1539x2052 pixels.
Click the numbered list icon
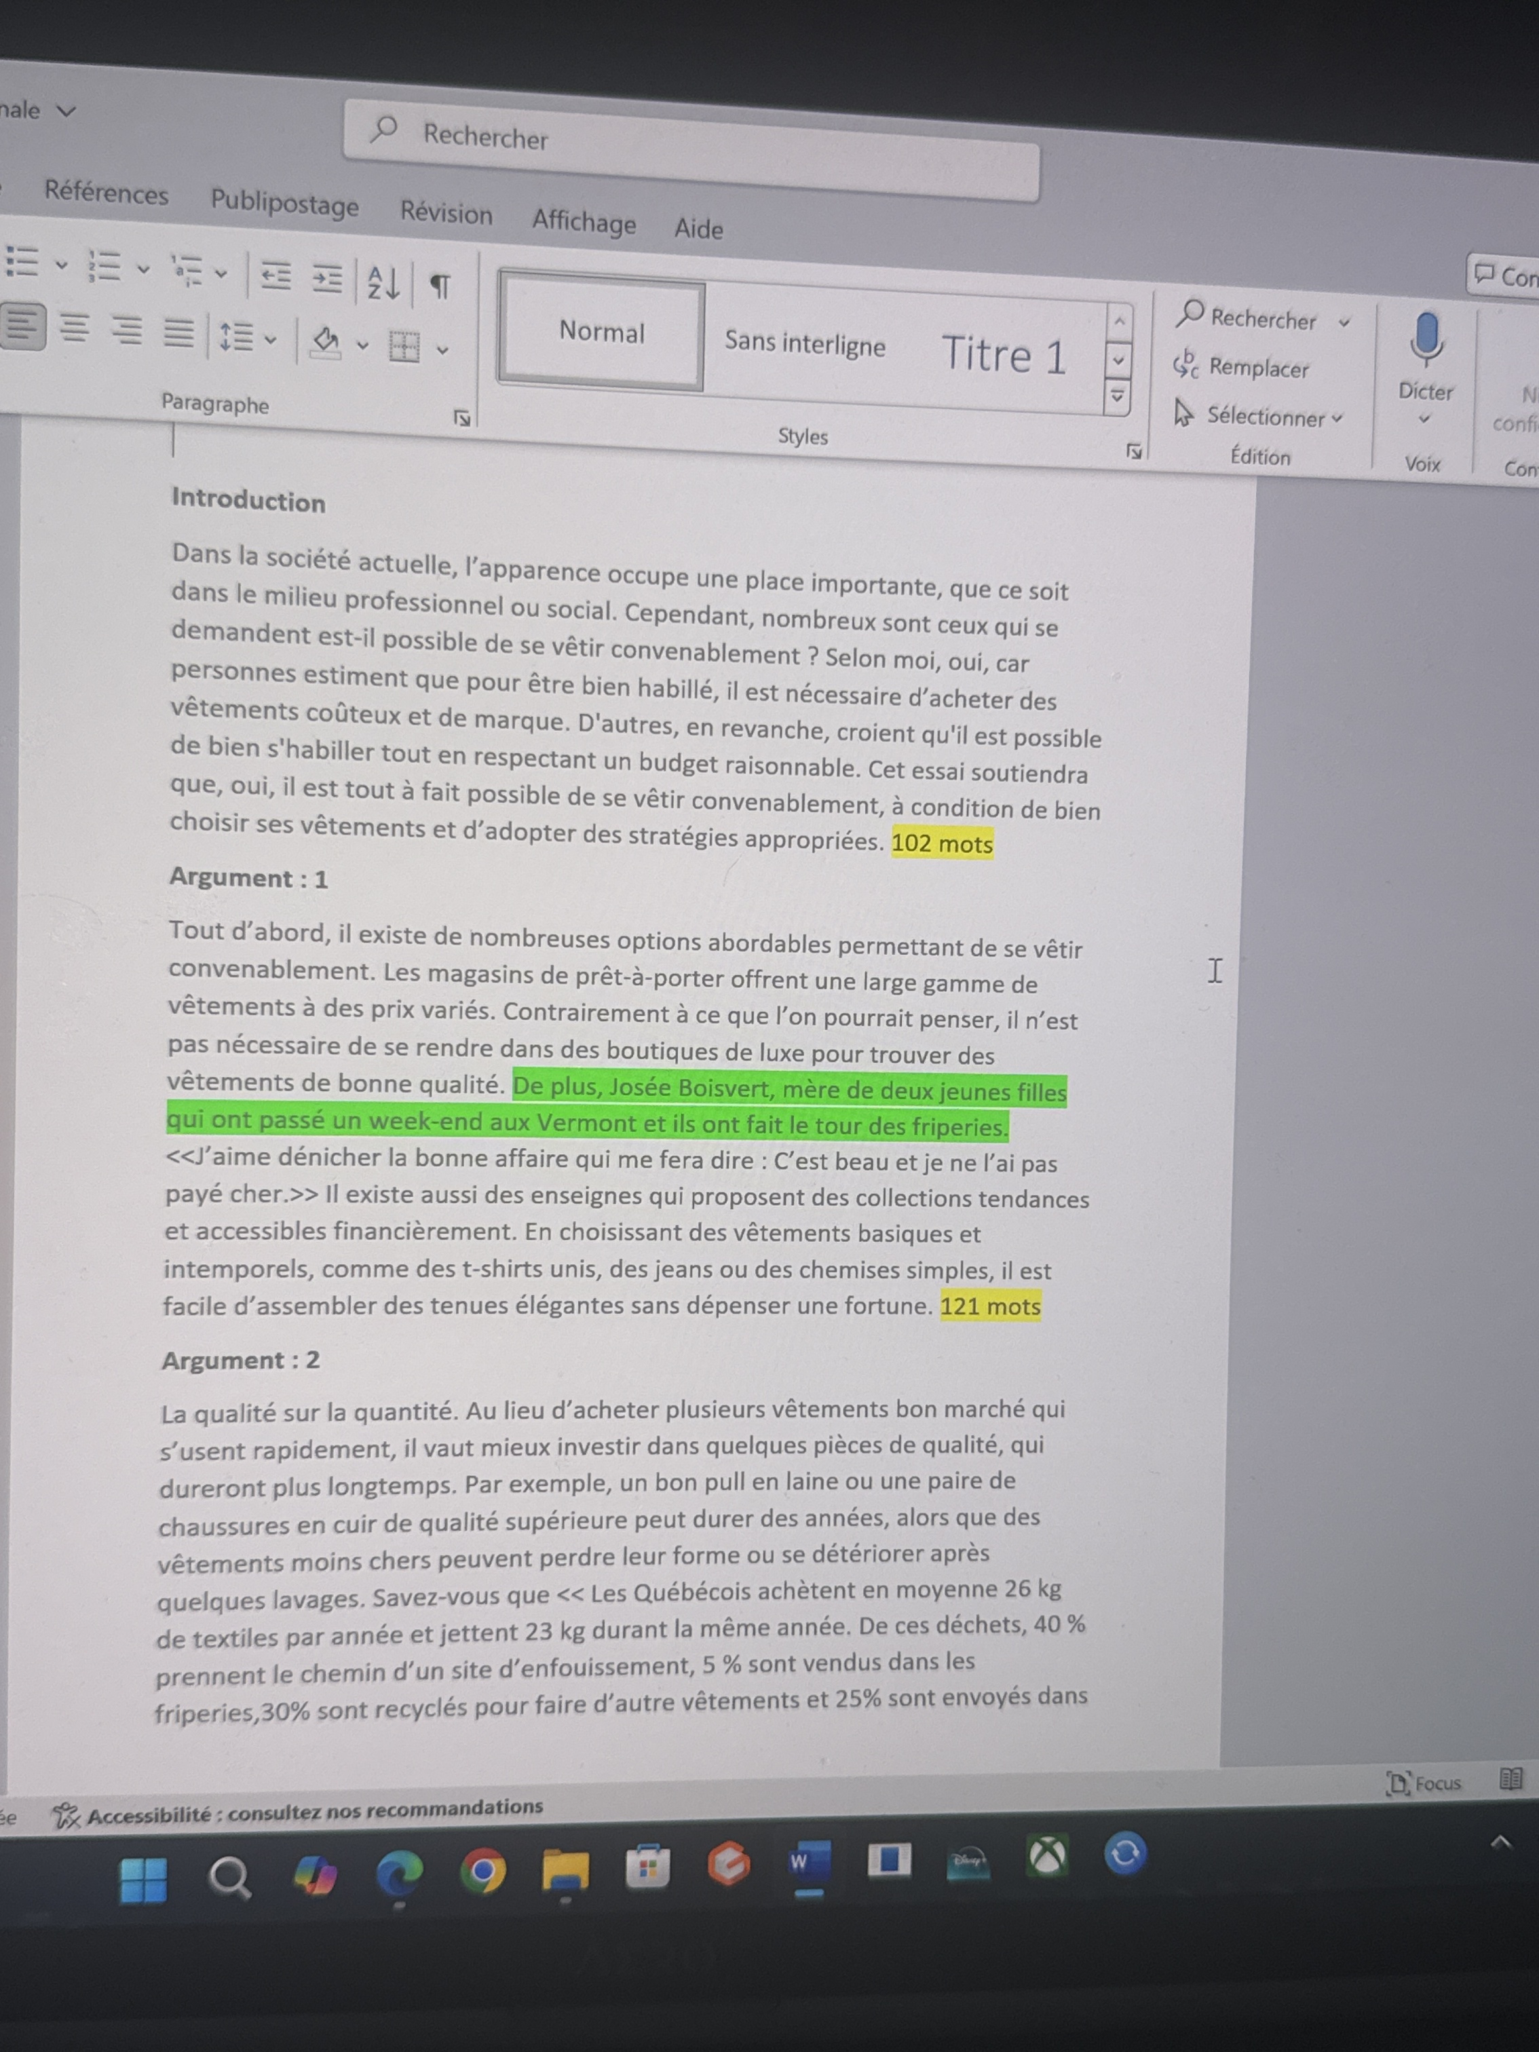(x=104, y=265)
